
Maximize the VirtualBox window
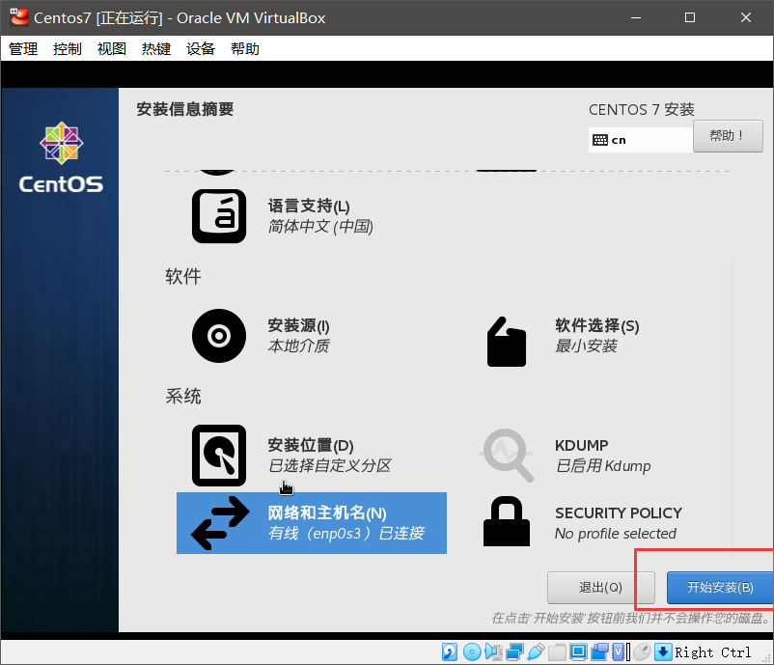[x=690, y=17]
